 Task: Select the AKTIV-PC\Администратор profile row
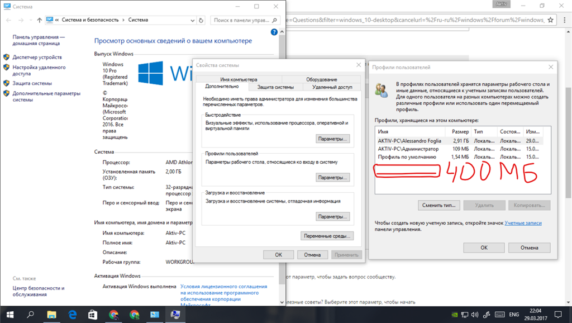click(459, 149)
